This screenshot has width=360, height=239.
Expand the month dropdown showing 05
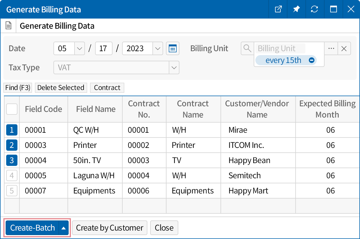pos(79,48)
